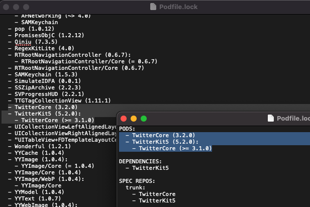Click the document icon in the front window's title bar
This screenshot has height=207, width=310.
point(271,118)
